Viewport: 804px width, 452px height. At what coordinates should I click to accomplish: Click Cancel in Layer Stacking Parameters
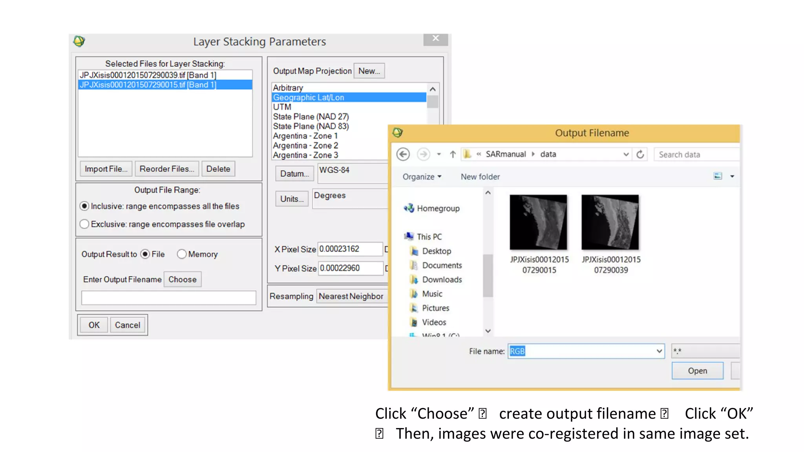point(128,325)
